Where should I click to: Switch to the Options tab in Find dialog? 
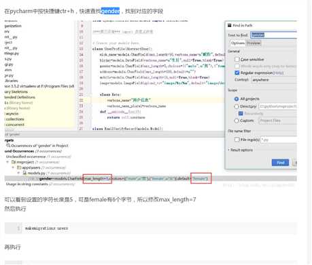point(238,43)
